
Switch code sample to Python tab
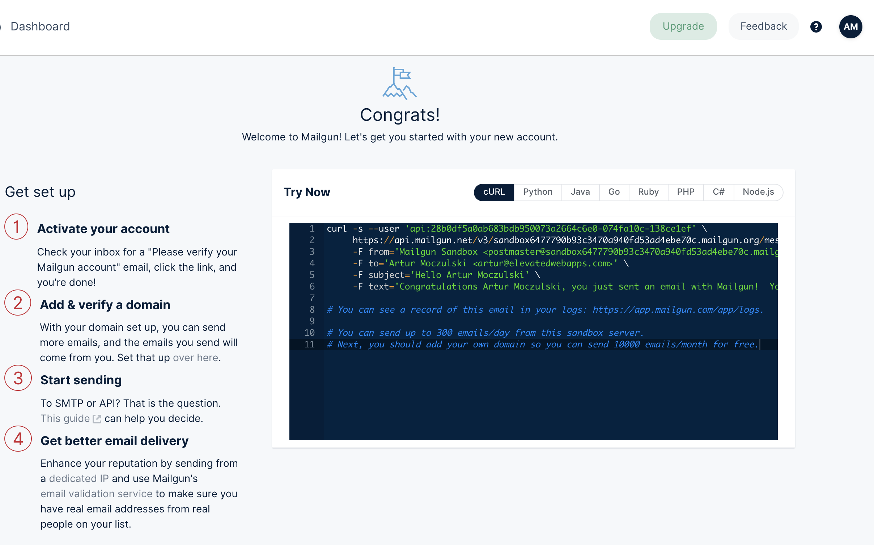(538, 192)
